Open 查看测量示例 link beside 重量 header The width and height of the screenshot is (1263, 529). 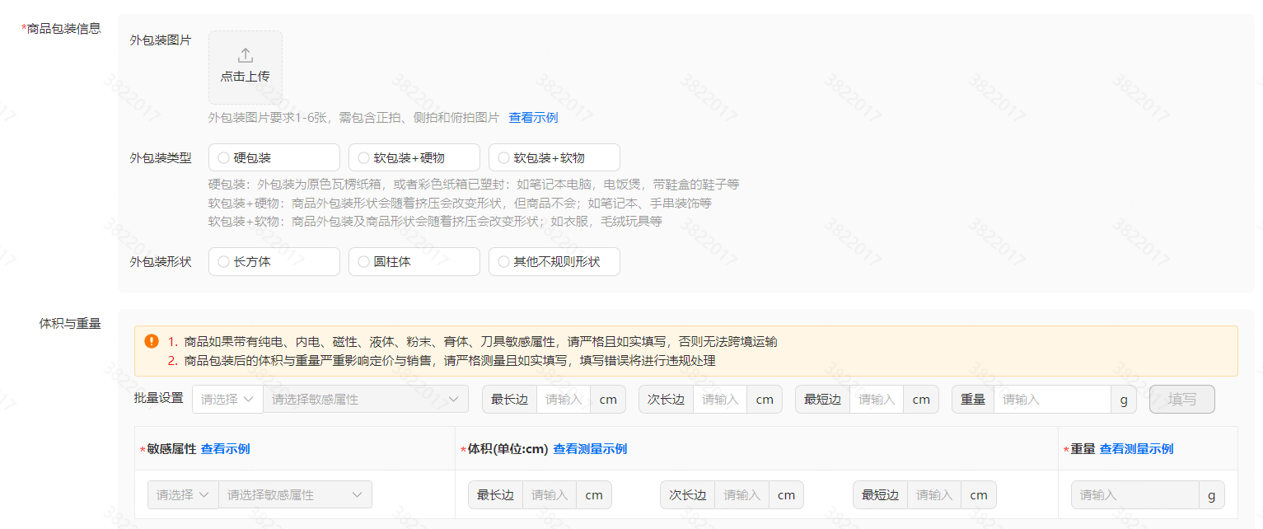[x=1136, y=449]
